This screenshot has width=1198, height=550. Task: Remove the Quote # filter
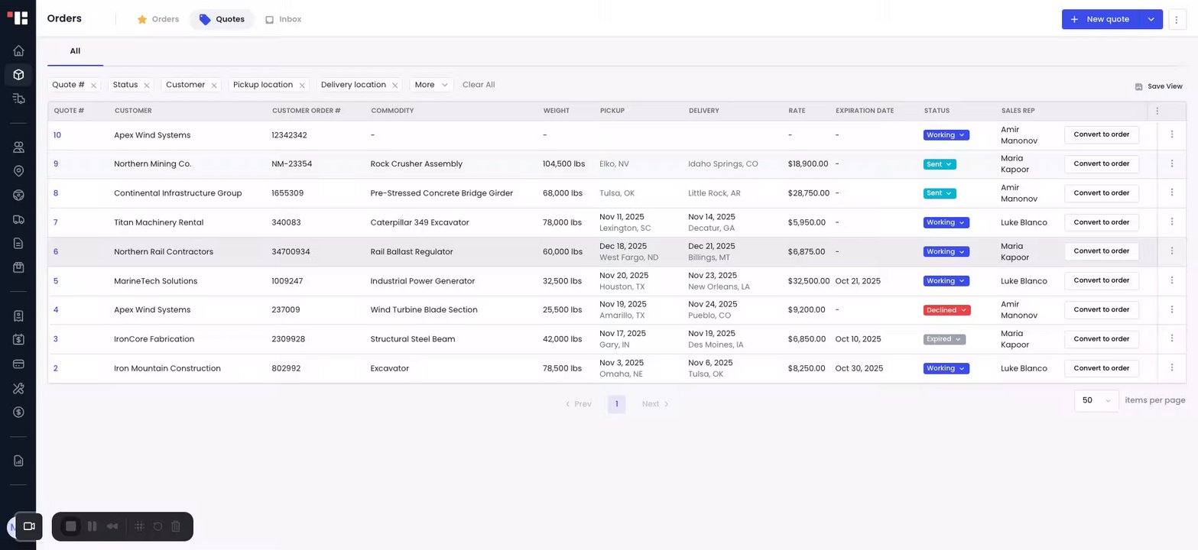[x=93, y=86]
